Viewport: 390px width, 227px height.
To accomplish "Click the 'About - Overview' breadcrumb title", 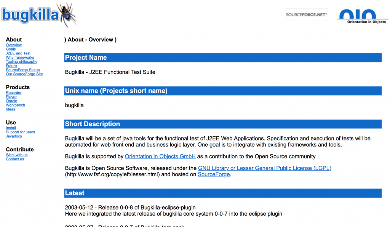I will [90, 40].
